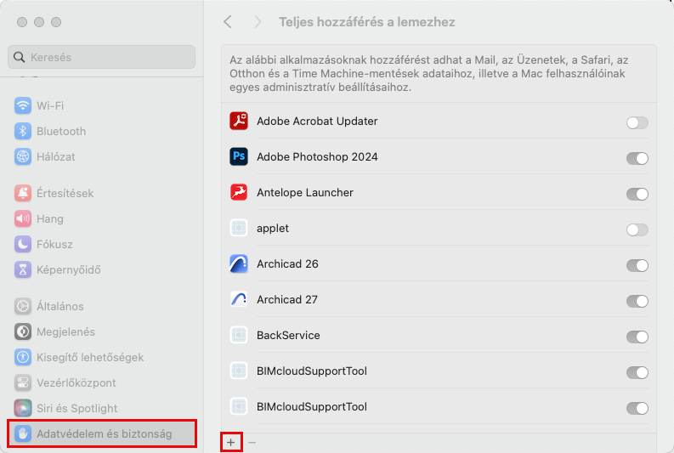Open Megjelenés appearance icon
The image size is (674, 453).
click(x=23, y=331)
